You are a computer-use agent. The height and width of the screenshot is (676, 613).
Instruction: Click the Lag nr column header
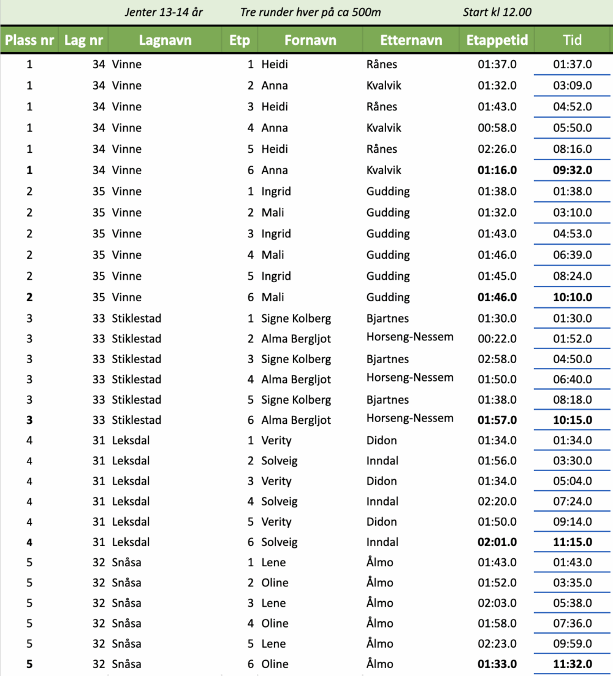[x=83, y=40]
